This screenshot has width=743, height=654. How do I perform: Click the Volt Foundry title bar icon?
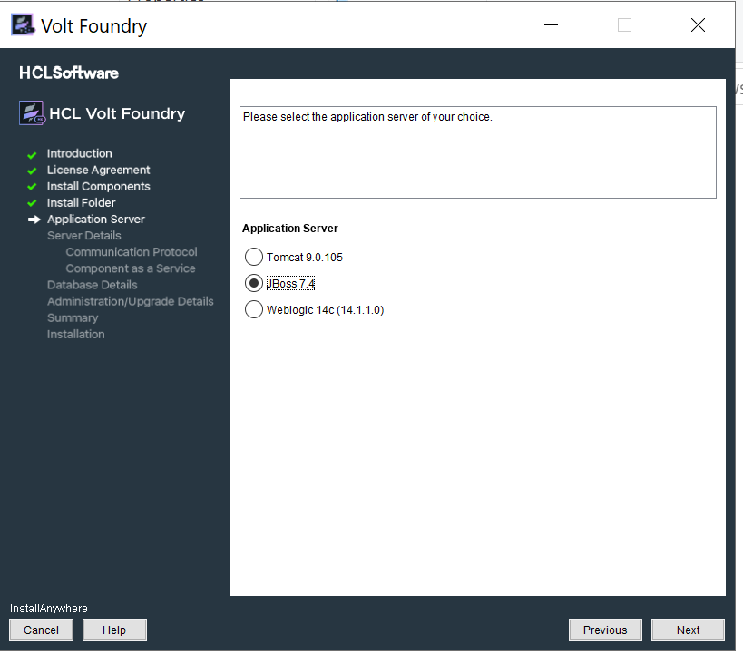24,25
